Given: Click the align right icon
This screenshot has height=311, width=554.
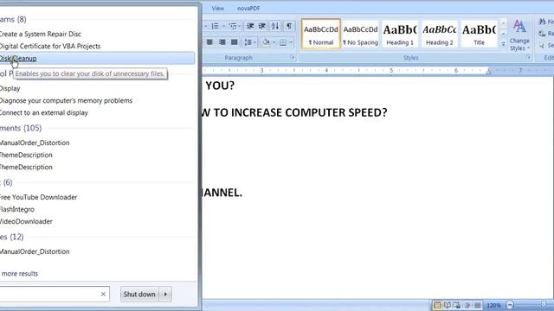Looking at the screenshot, I should [x=222, y=42].
